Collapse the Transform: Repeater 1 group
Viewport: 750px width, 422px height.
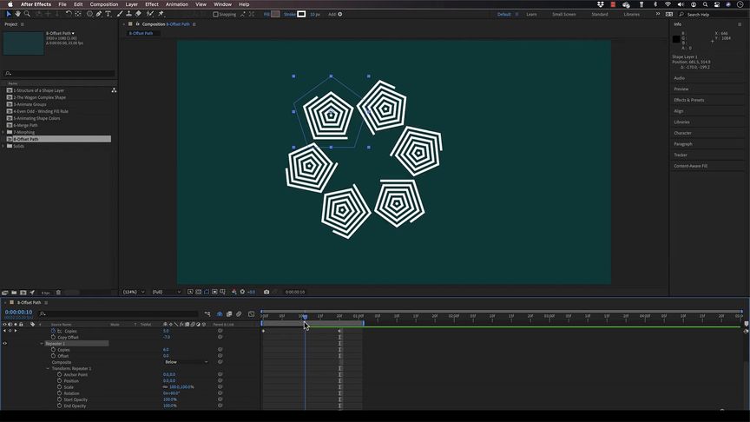(x=48, y=369)
